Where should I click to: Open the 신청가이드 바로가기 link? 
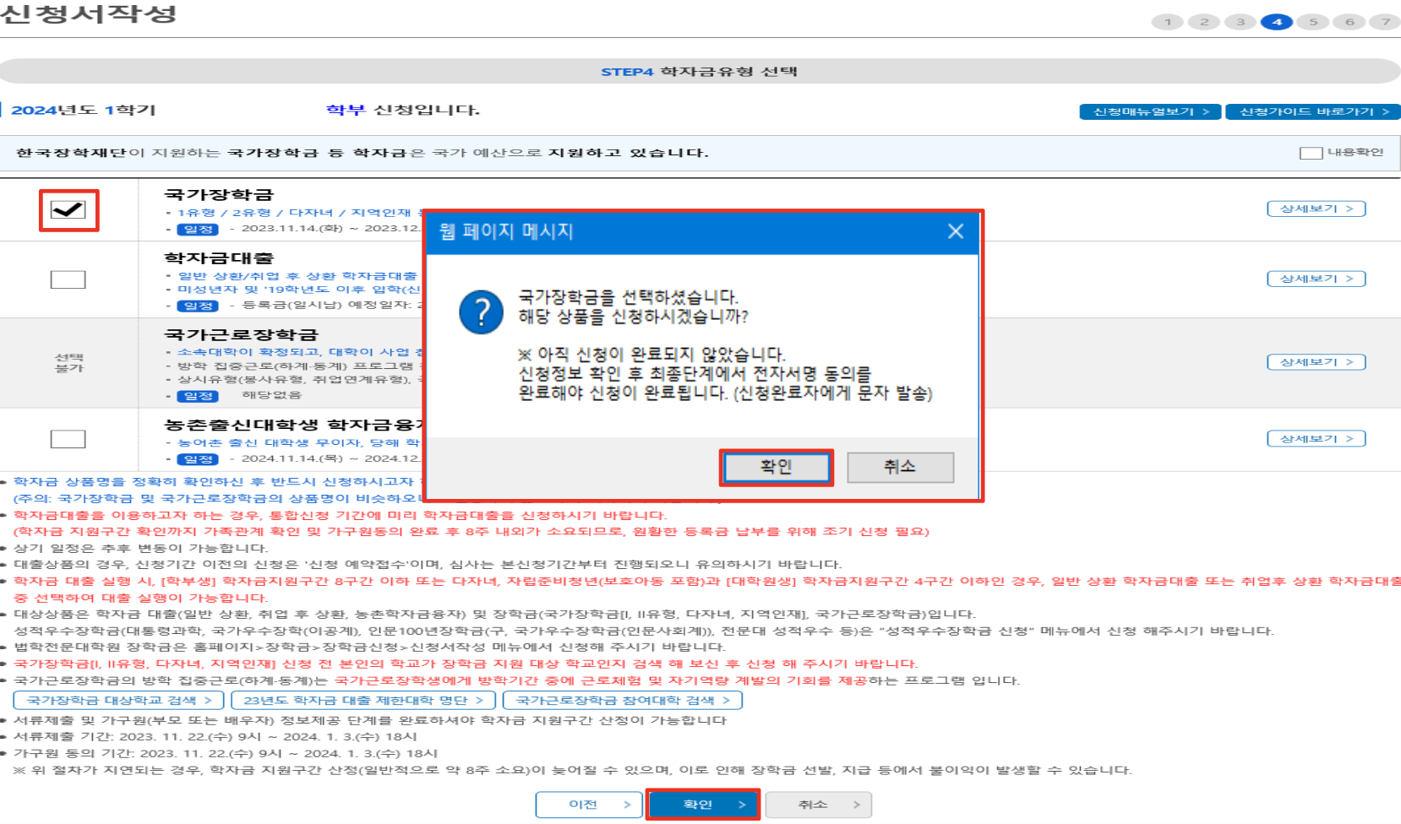(x=1312, y=111)
